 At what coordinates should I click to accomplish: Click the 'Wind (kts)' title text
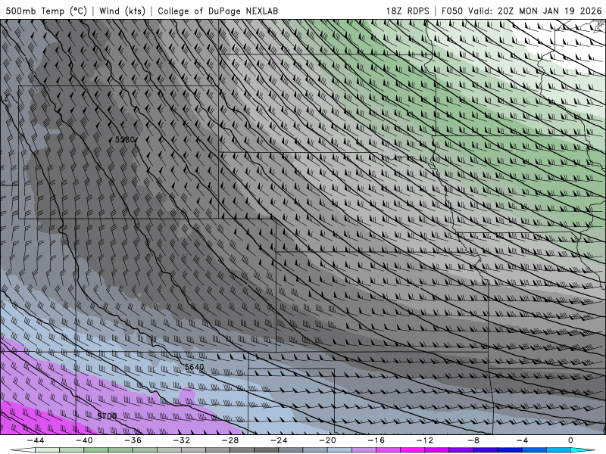click(122, 11)
